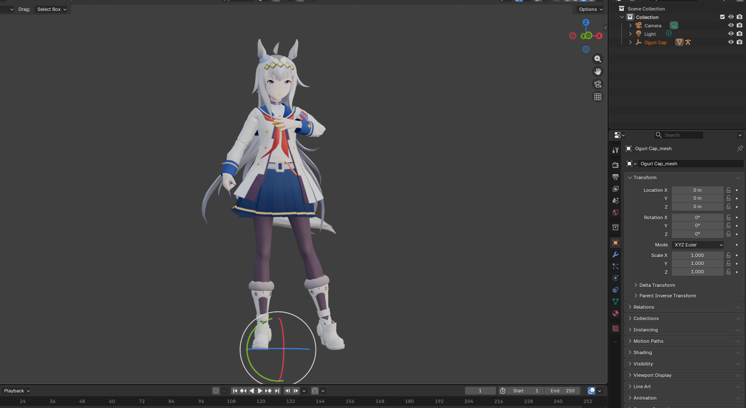Open the properties editor type dropdown
746x408 pixels.
[619, 135]
